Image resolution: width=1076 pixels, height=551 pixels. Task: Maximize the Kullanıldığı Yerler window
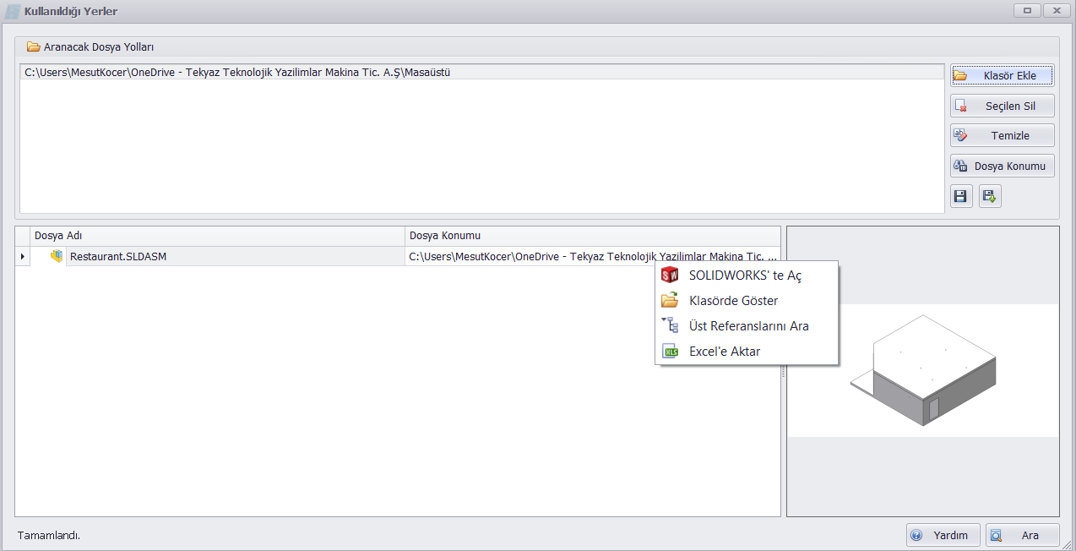pos(1027,10)
